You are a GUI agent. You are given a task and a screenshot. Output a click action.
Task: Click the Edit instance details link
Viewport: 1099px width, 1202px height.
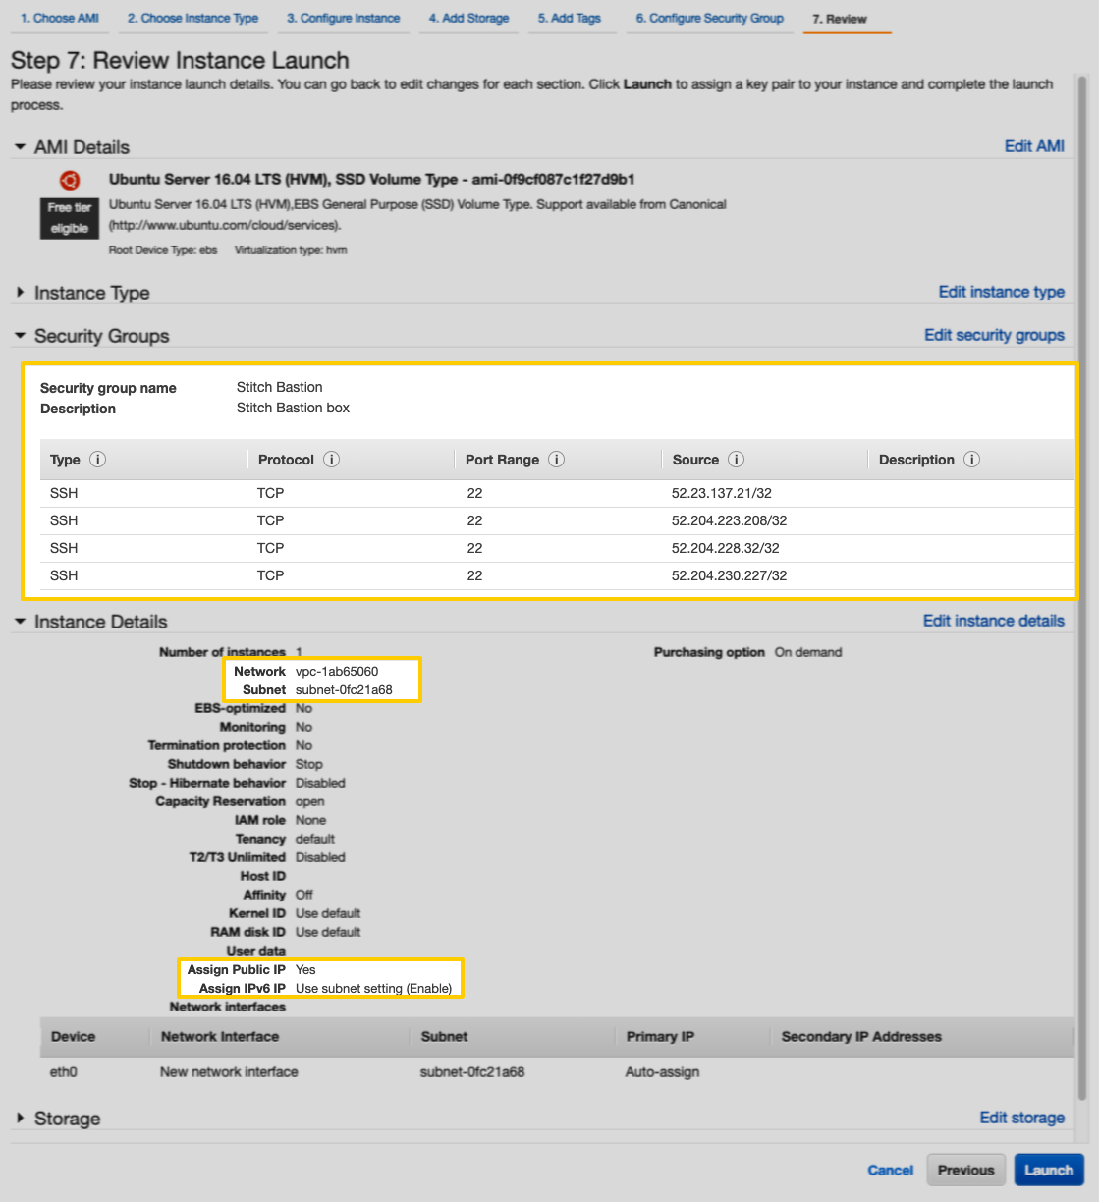click(993, 621)
